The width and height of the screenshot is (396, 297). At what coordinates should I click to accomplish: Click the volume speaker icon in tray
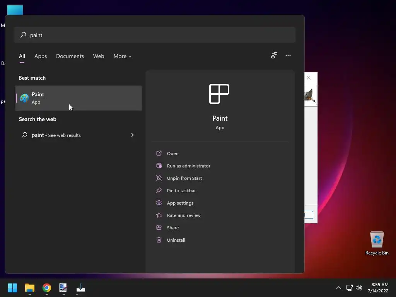[358, 288]
